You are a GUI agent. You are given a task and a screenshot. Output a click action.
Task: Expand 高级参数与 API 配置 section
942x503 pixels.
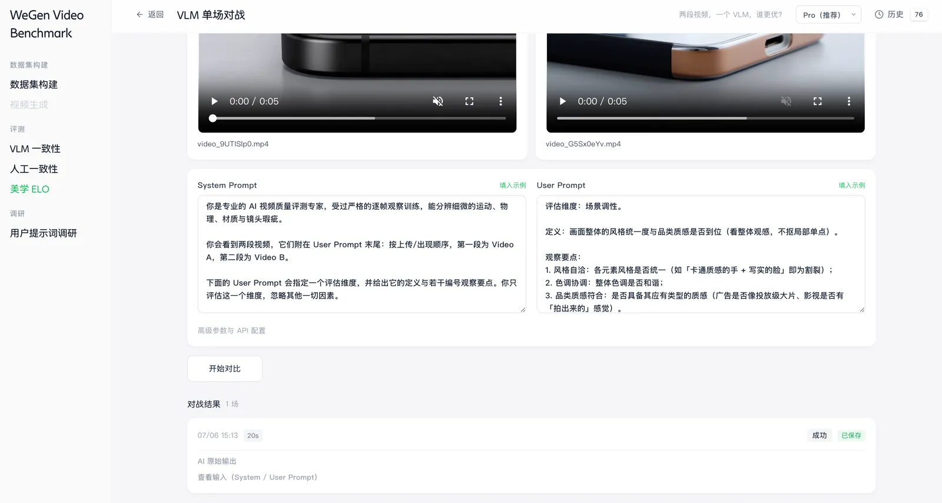coord(231,330)
